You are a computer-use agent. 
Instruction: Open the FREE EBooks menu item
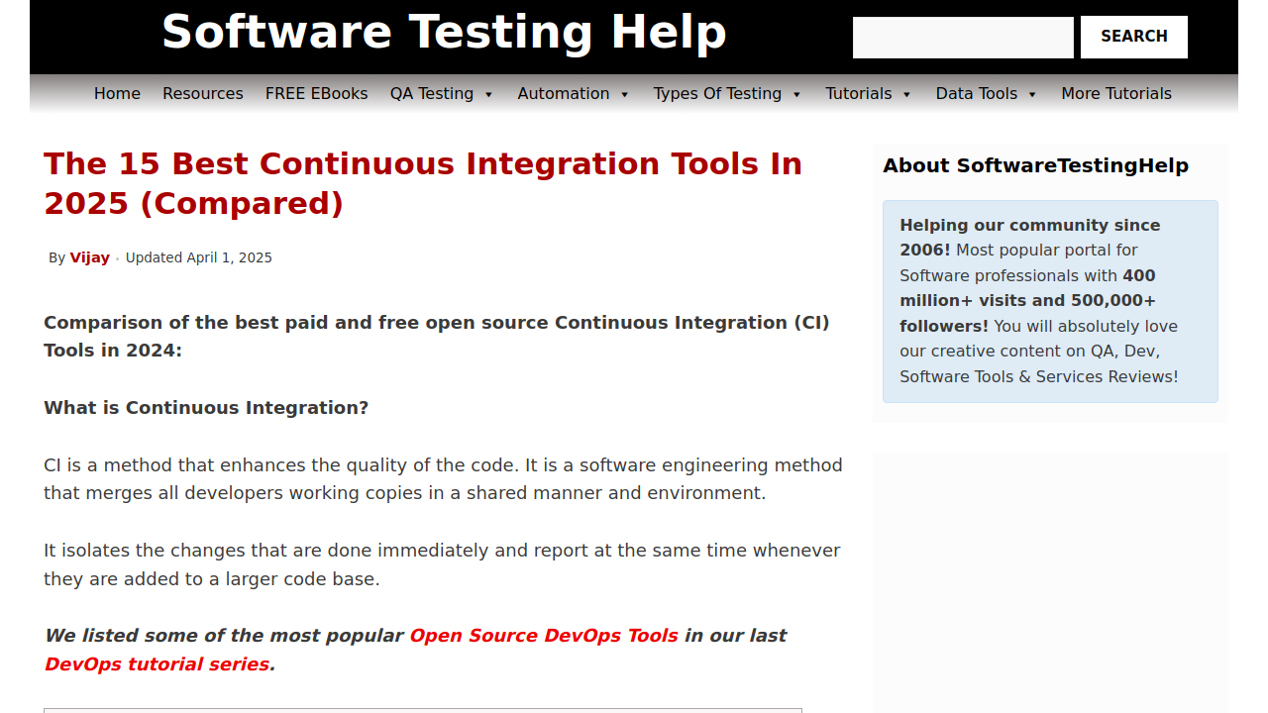(317, 93)
